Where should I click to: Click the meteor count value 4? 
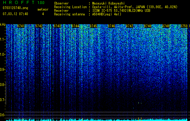[x=43, y=14]
